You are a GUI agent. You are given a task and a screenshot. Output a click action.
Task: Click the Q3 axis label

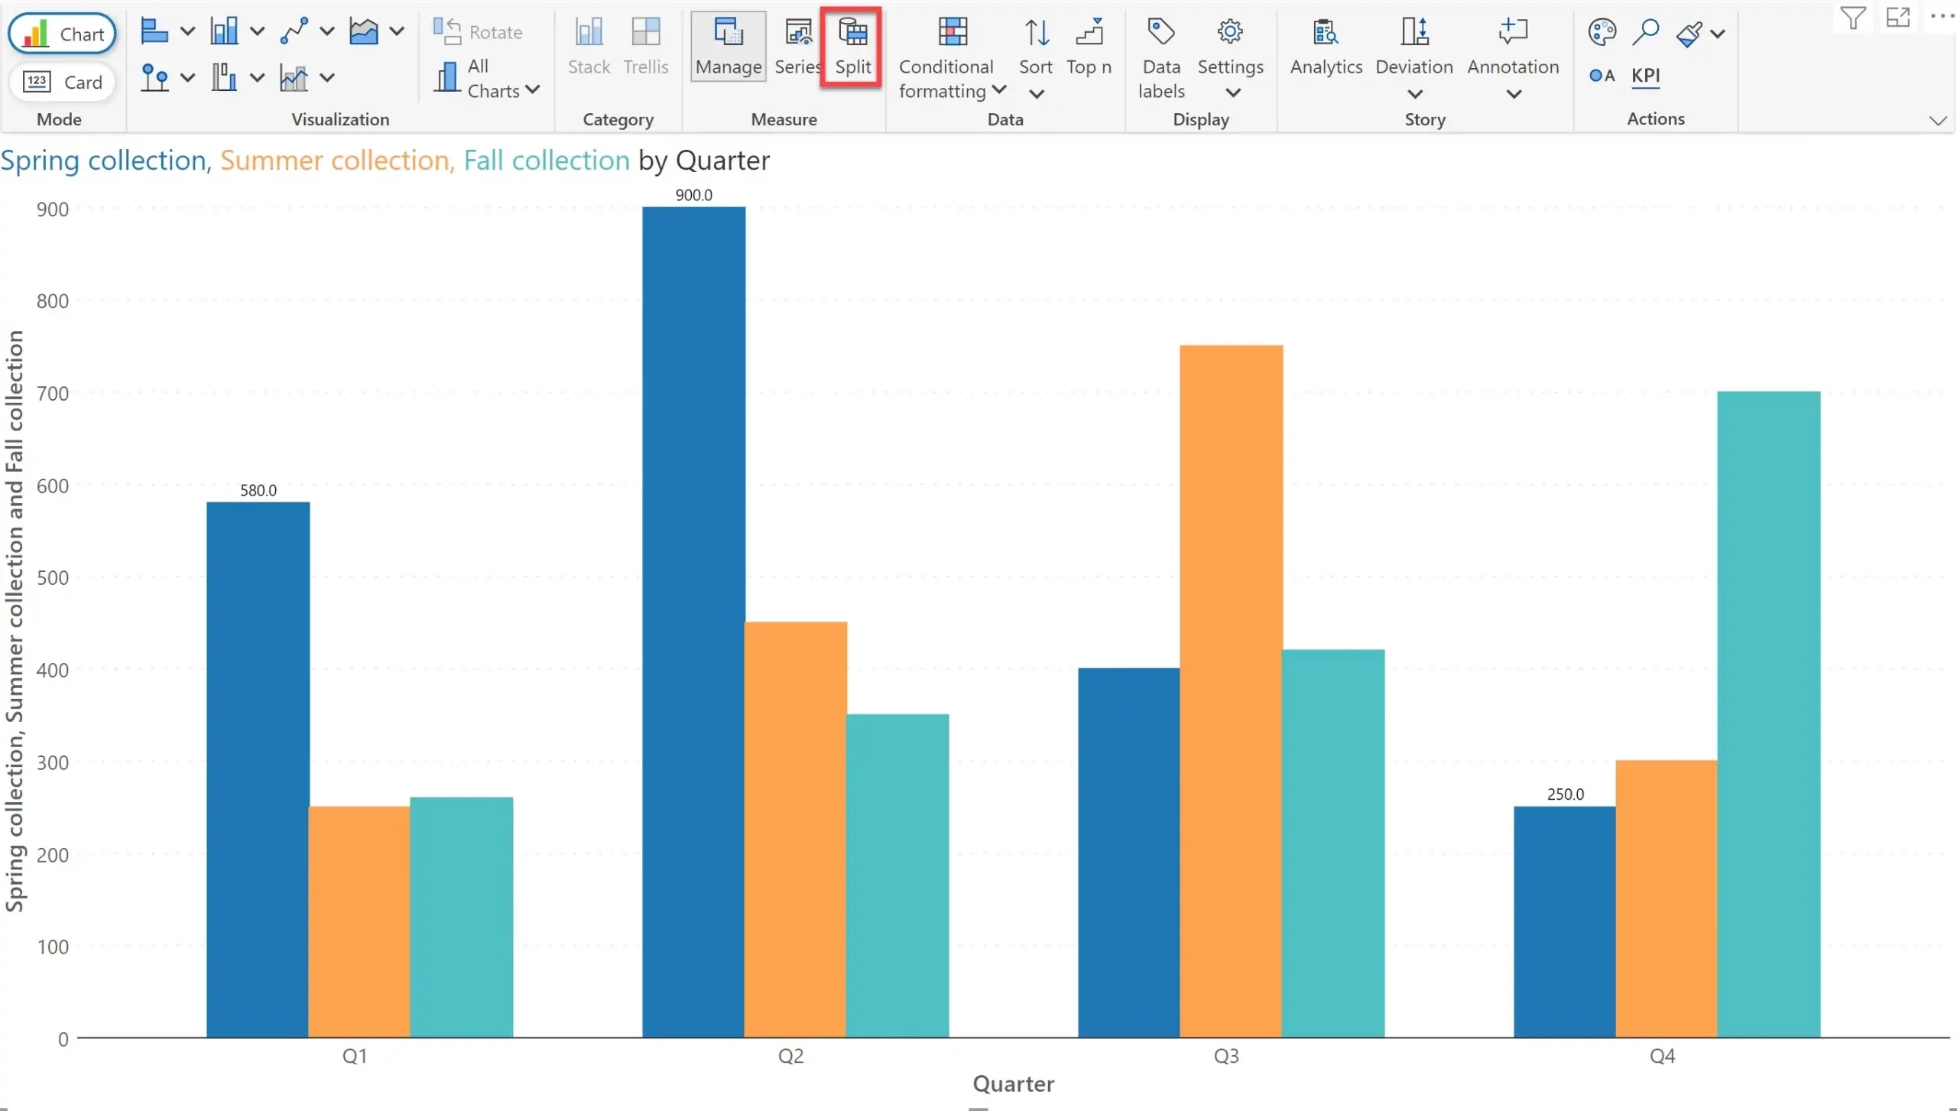pos(1226,1057)
